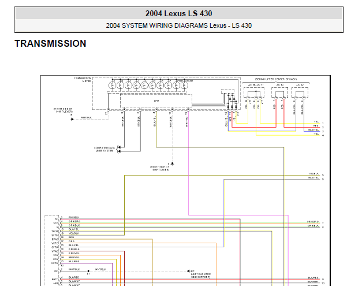Click '(RIGHT SIDE OF SHIFT LEVER)' label below CPU
The width and height of the screenshot is (351, 286).
(159, 168)
